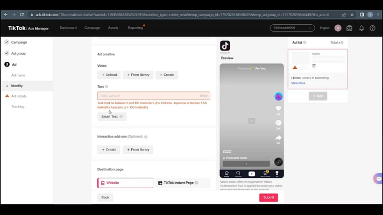Click the share arrow icon in preview
This screenshot has width=383, height=215.
coord(278,138)
